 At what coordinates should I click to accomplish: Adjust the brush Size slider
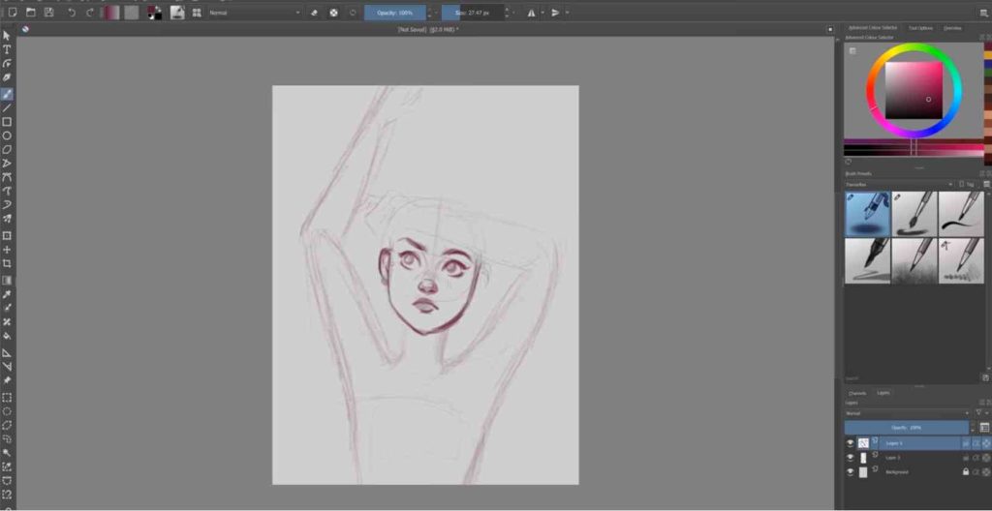coord(473,12)
